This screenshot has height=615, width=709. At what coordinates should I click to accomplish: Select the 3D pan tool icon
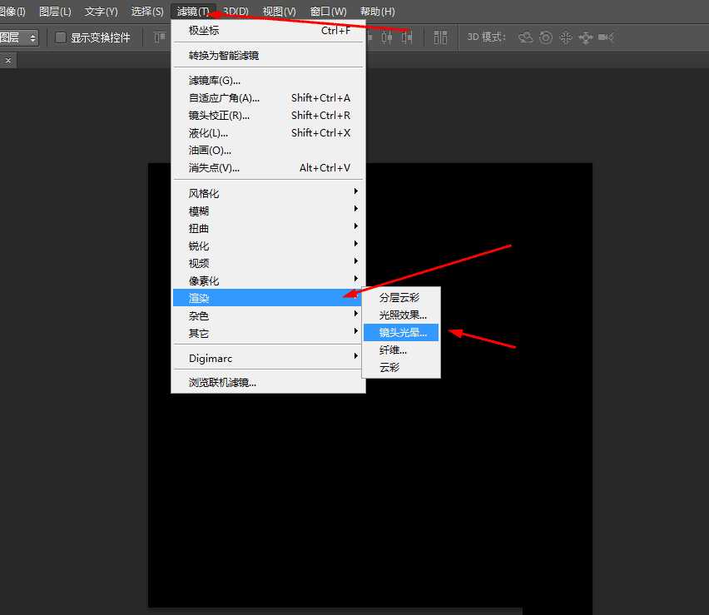pyautogui.click(x=566, y=37)
